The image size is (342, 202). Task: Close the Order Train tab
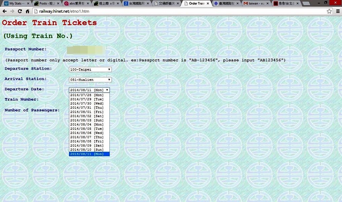coord(207,3)
